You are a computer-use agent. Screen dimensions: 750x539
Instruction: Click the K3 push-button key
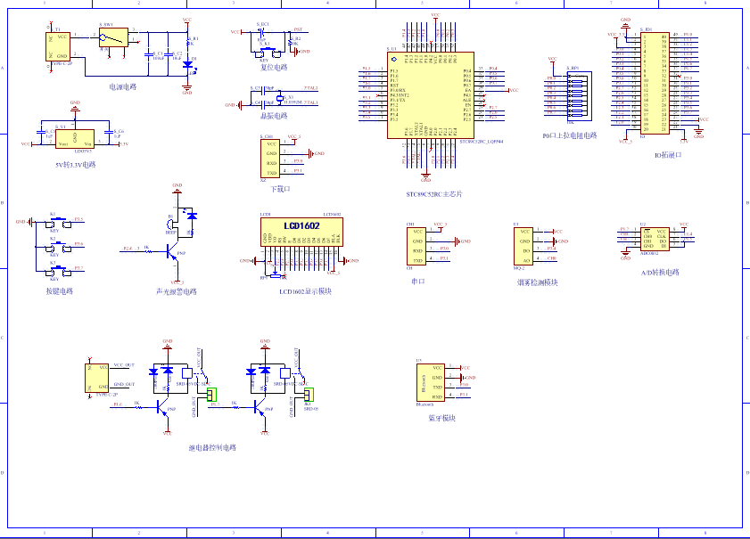pyautogui.click(x=58, y=272)
